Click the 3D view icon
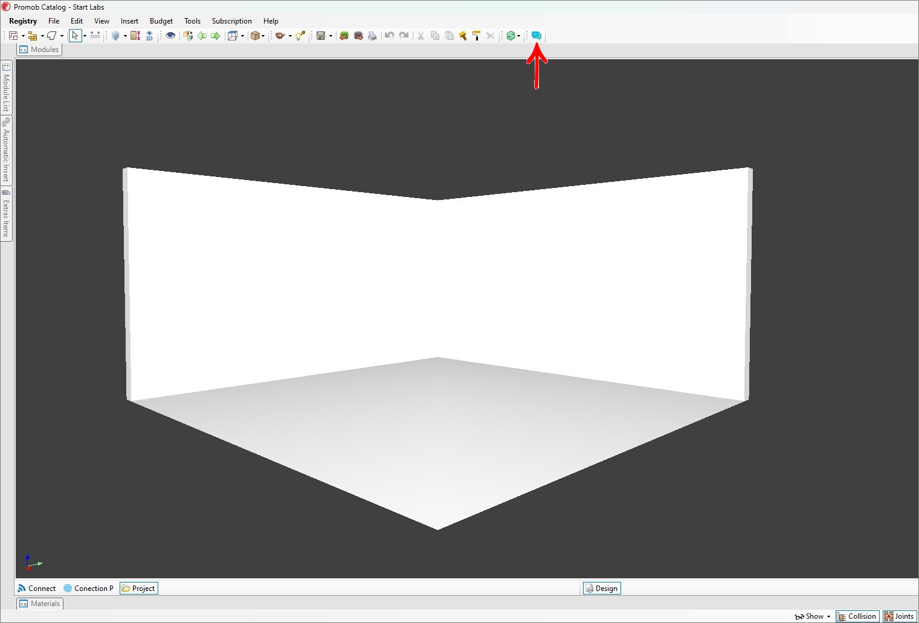The height and width of the screenshot is (623, 919). (x=149, y=36)
